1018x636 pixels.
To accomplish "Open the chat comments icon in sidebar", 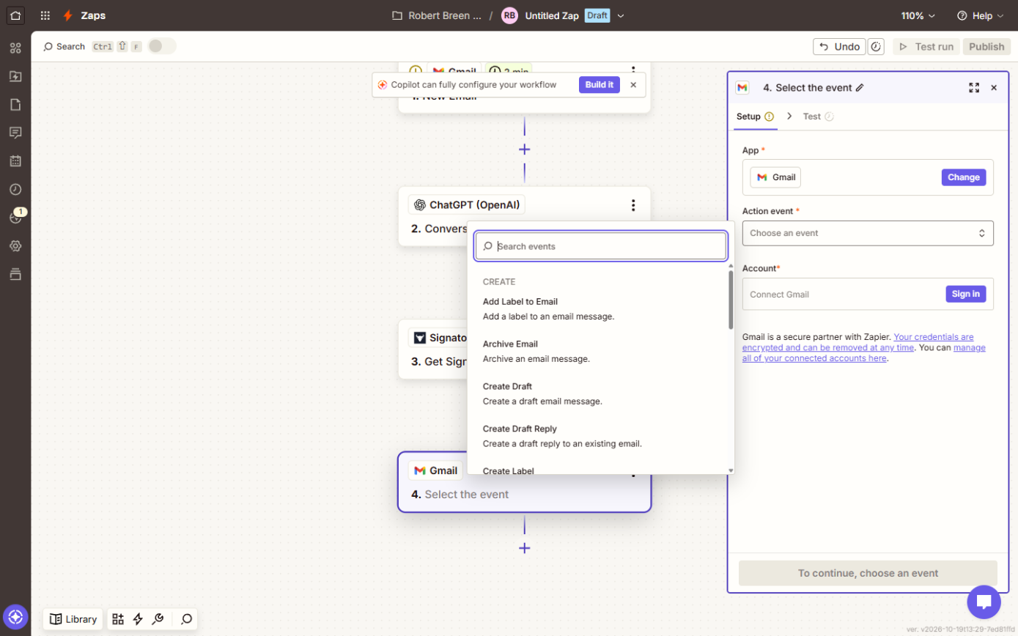I will pos(15,133).
